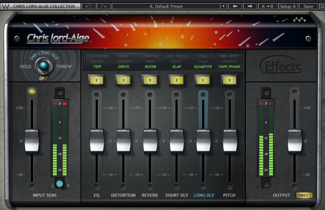The width and height of the screenshot is (325, 210).
Task: Toggle Pitch bypass button above fader
Action: tap(230, 95)
